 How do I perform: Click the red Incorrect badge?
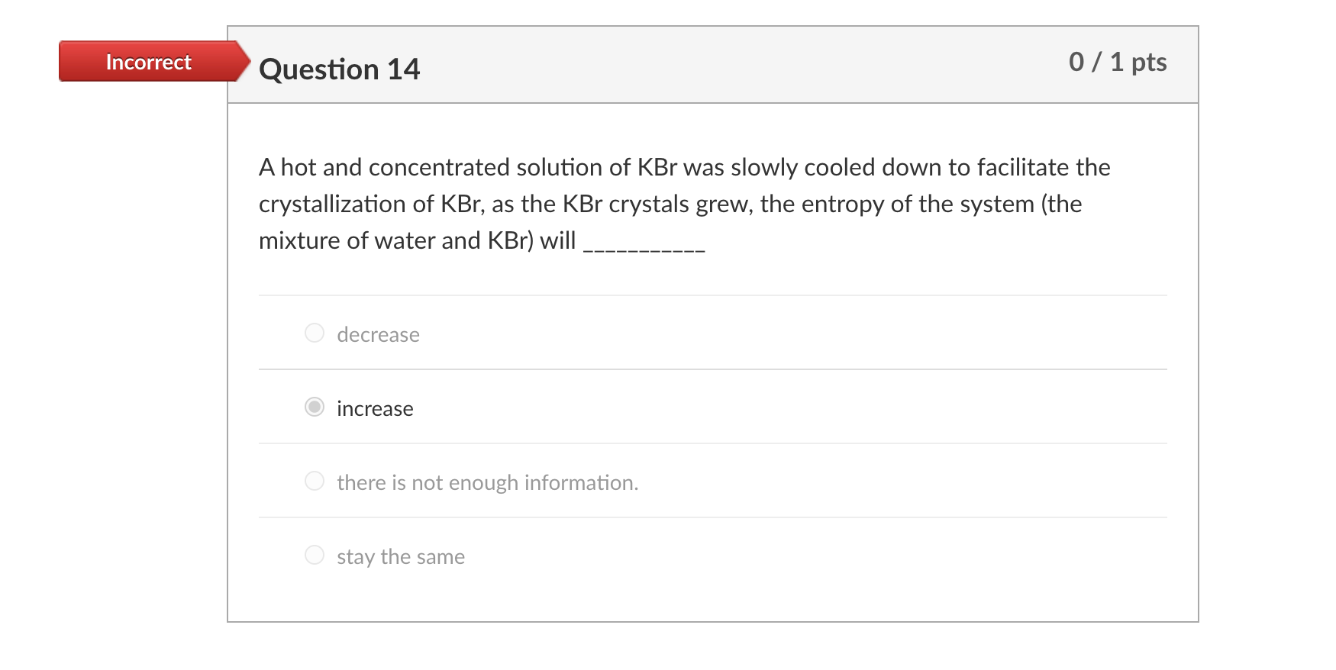pos(148,62)
